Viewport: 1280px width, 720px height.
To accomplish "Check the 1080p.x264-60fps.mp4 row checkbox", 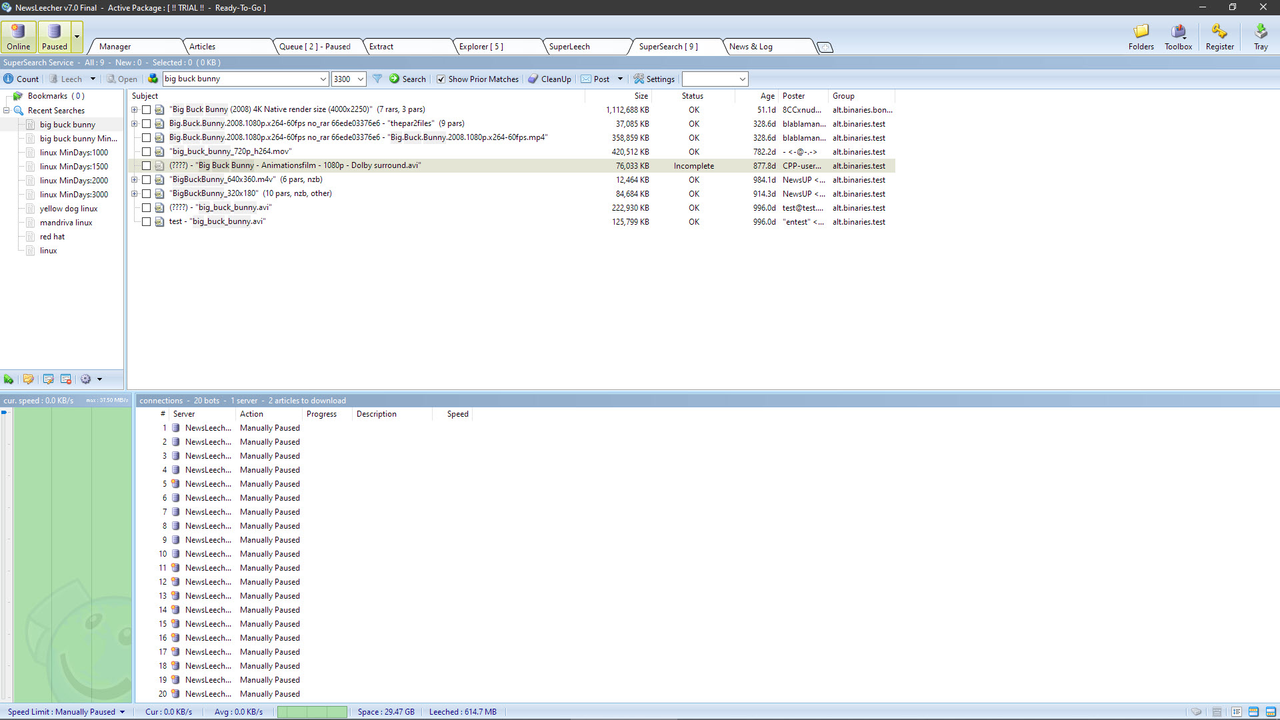I will [x=146, y=137].
